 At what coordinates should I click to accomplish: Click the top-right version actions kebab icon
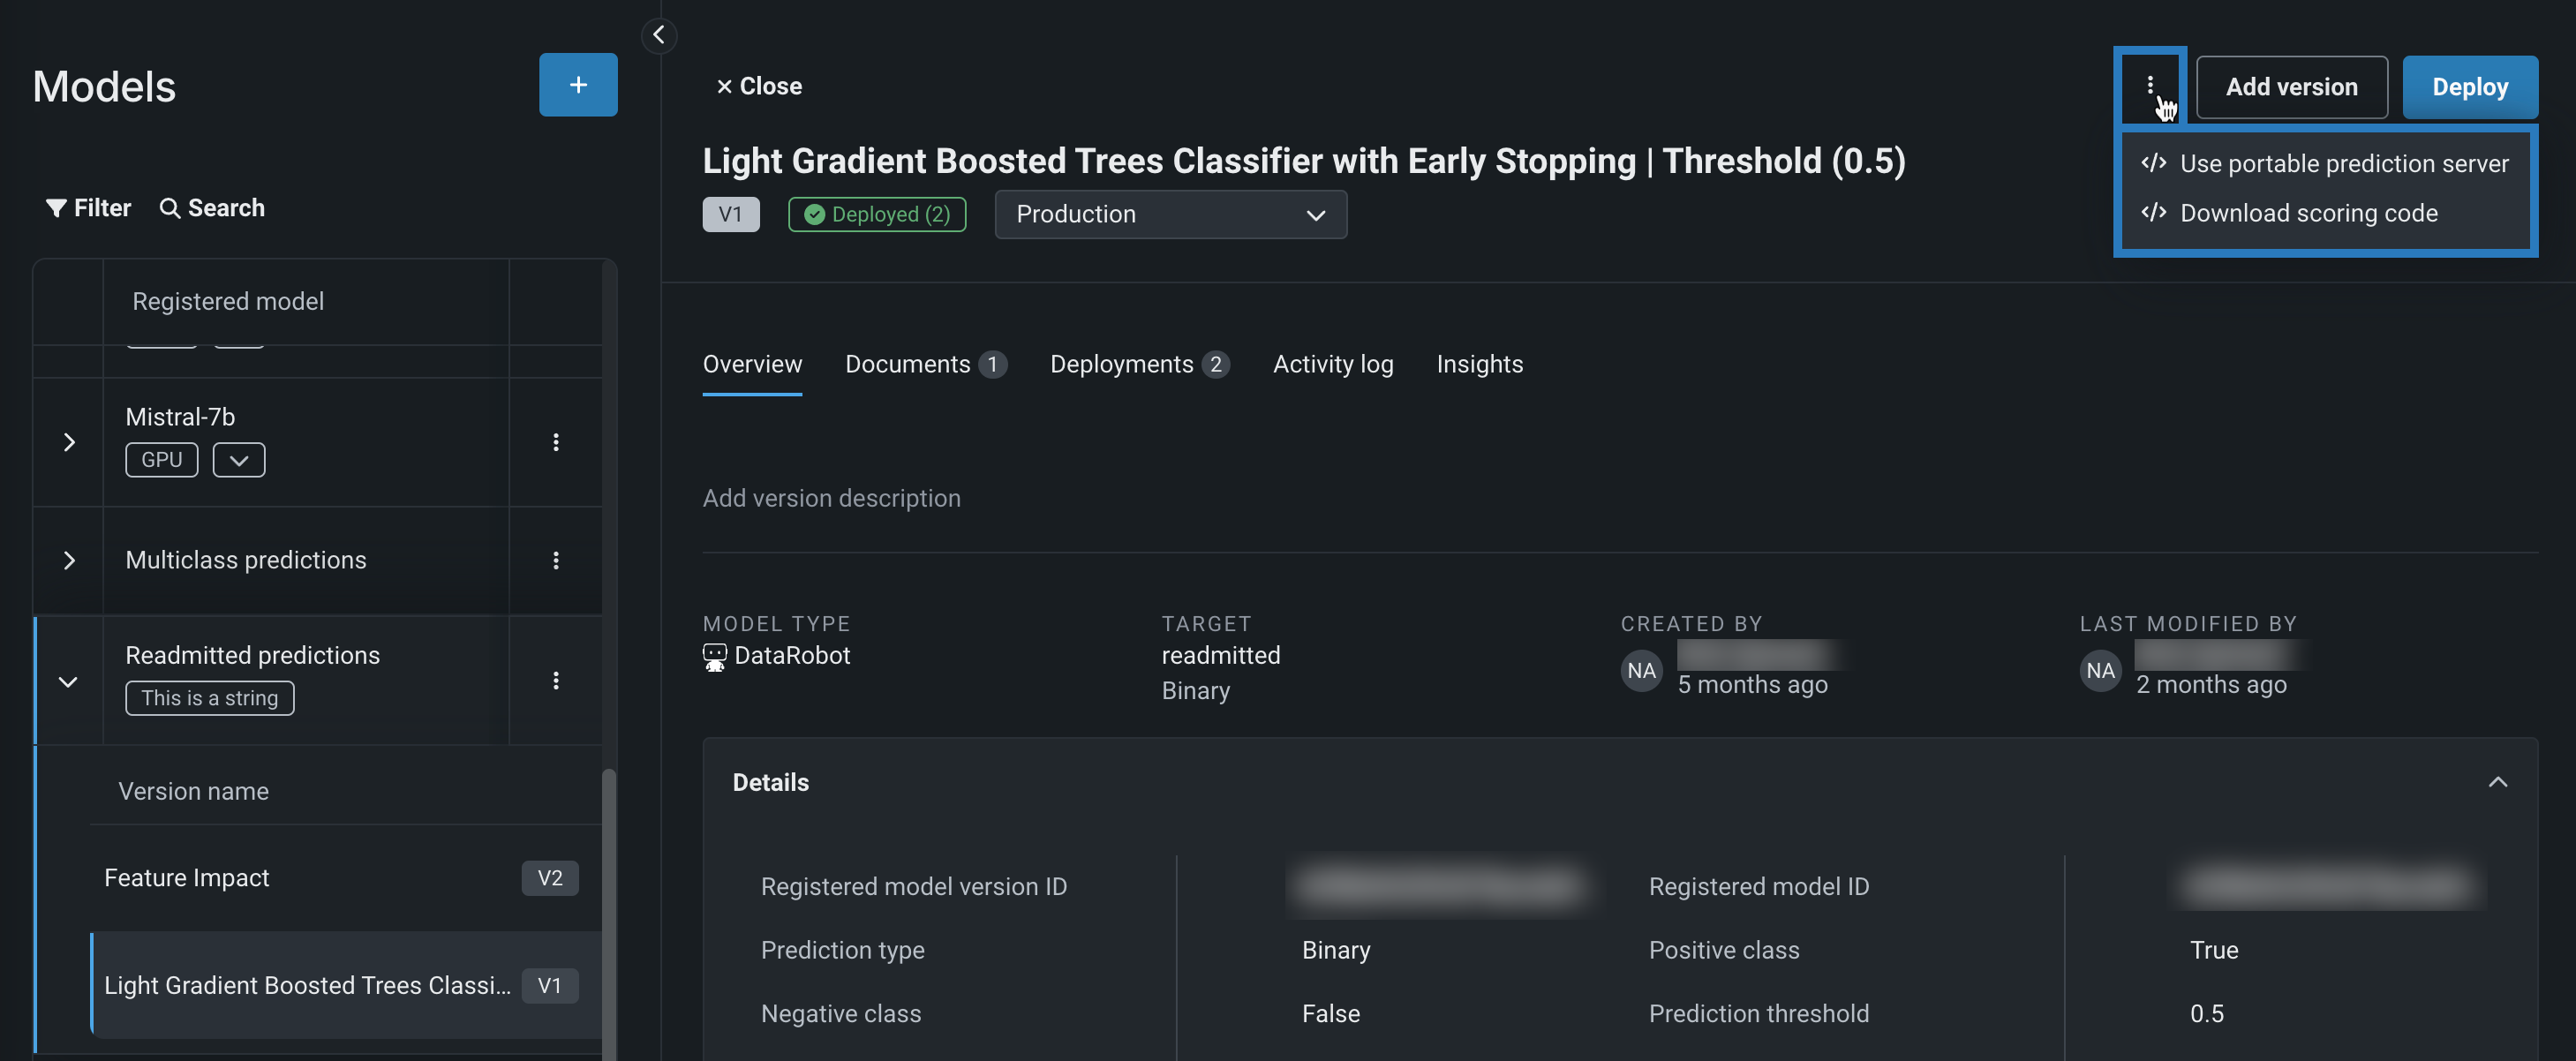pos(2149,86)
